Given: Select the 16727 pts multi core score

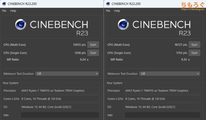Looking at the screenshot, I should pyautogui.click(x=181, y=45).
